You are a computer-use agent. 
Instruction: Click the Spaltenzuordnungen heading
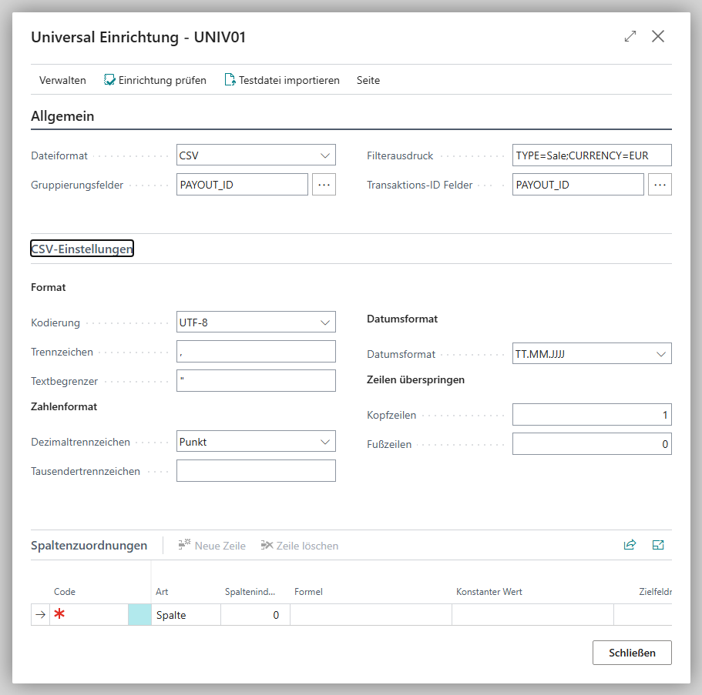(89, 545)
